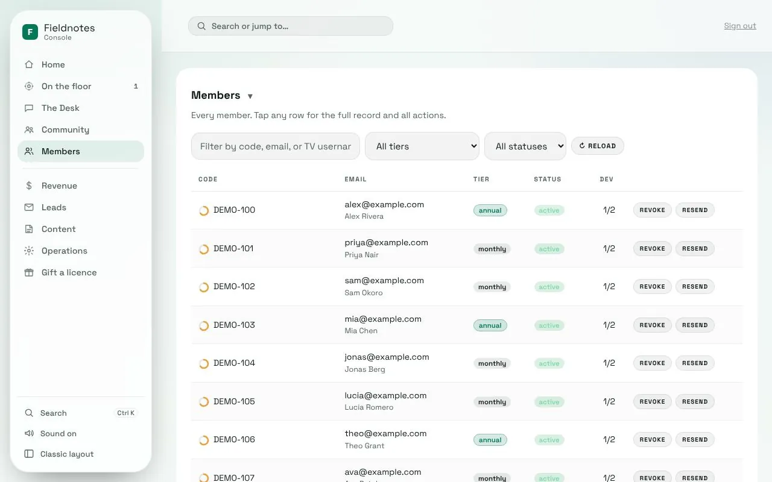
Task: Click the magnifier icon in the top search bar
Action: click(x=201, y=27)
